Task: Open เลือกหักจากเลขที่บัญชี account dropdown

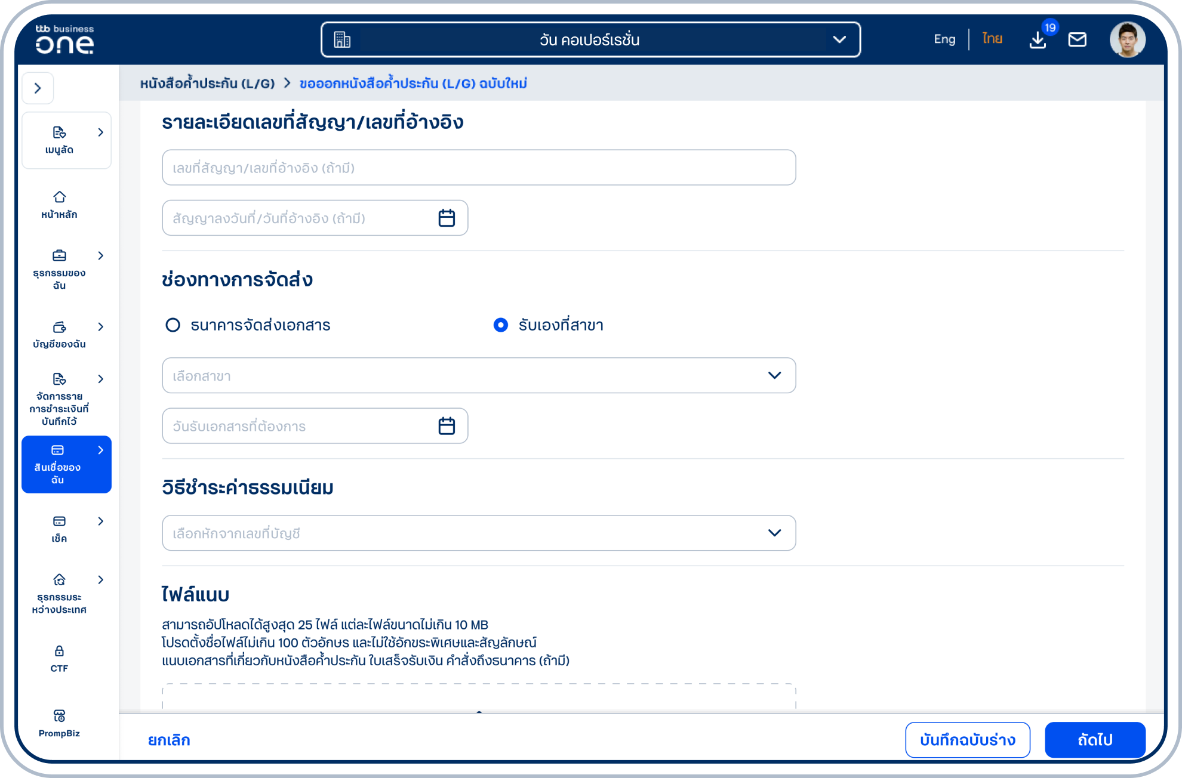Action: (478, 533)
